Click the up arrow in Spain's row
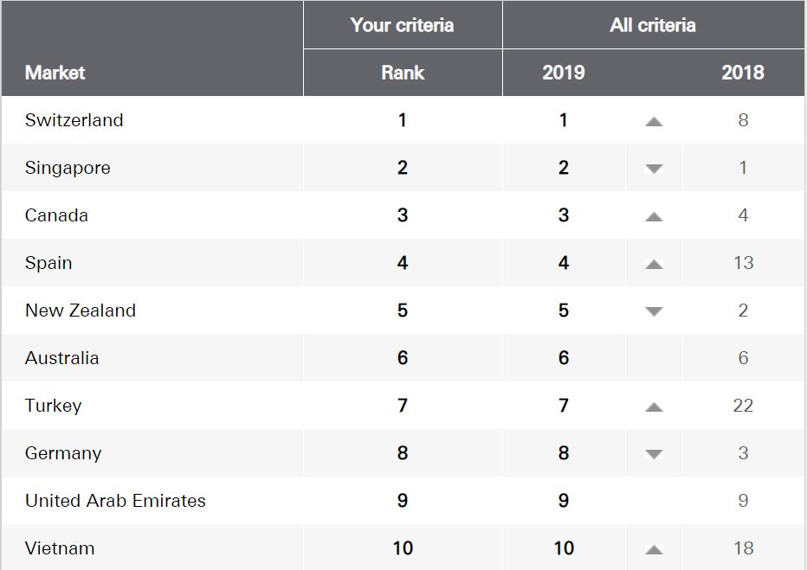This screenshot has height=570, width=807. (x=654, y=264)
